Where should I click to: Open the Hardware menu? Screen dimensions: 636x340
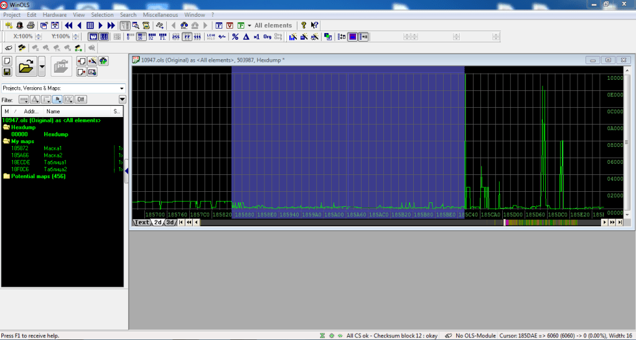(x=55, y=14)
